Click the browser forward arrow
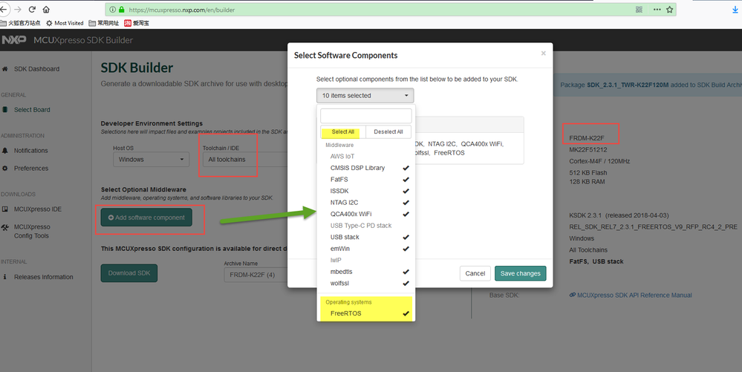742x372 pixels. click(x=18, y=10)
